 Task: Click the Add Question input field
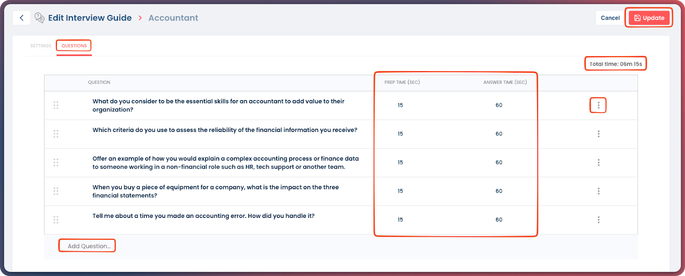[89, 246]
